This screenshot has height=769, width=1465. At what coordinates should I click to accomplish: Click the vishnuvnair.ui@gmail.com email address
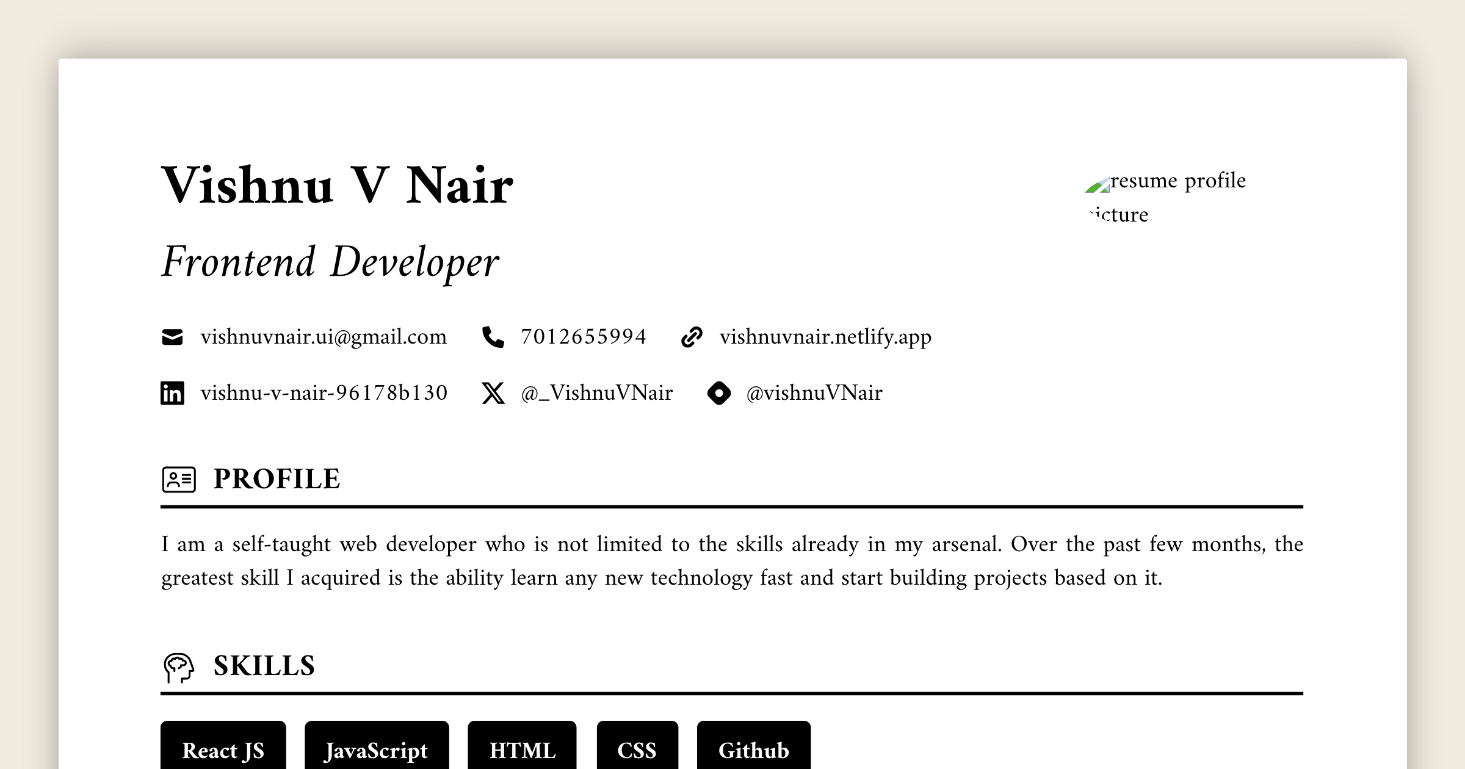[325, 336]
